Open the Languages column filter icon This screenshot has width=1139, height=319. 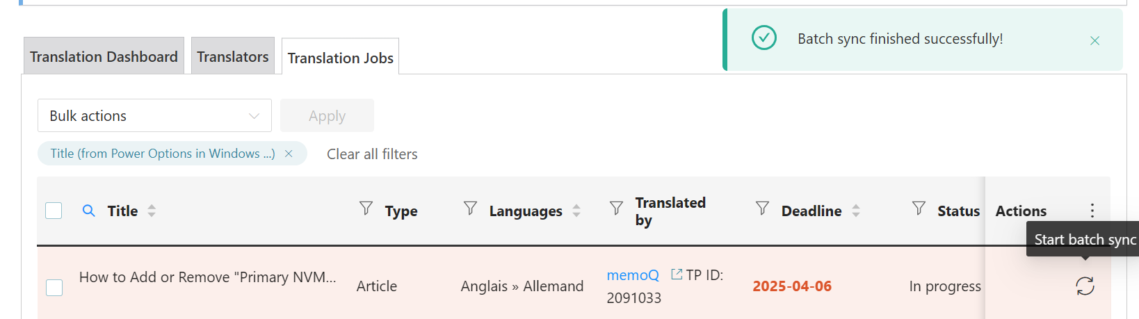(470, 208)
